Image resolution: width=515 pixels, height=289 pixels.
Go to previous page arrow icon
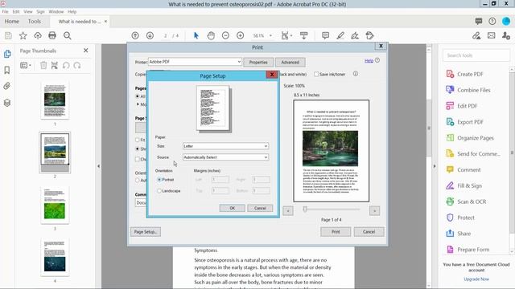coord(135,35)
